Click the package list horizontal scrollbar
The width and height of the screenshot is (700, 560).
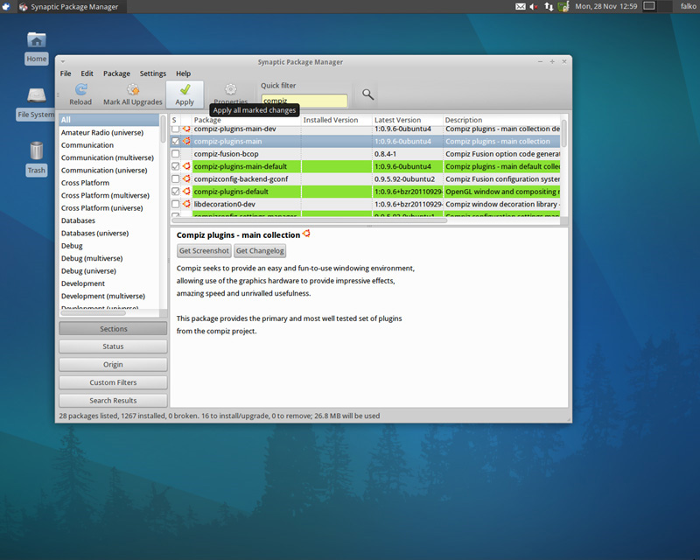[x=308, y=220]
